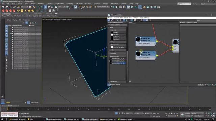Viewport: 216px width, 121px height.
Task: Open the selection filter dropdown in main toolbar
Action: 24,7
